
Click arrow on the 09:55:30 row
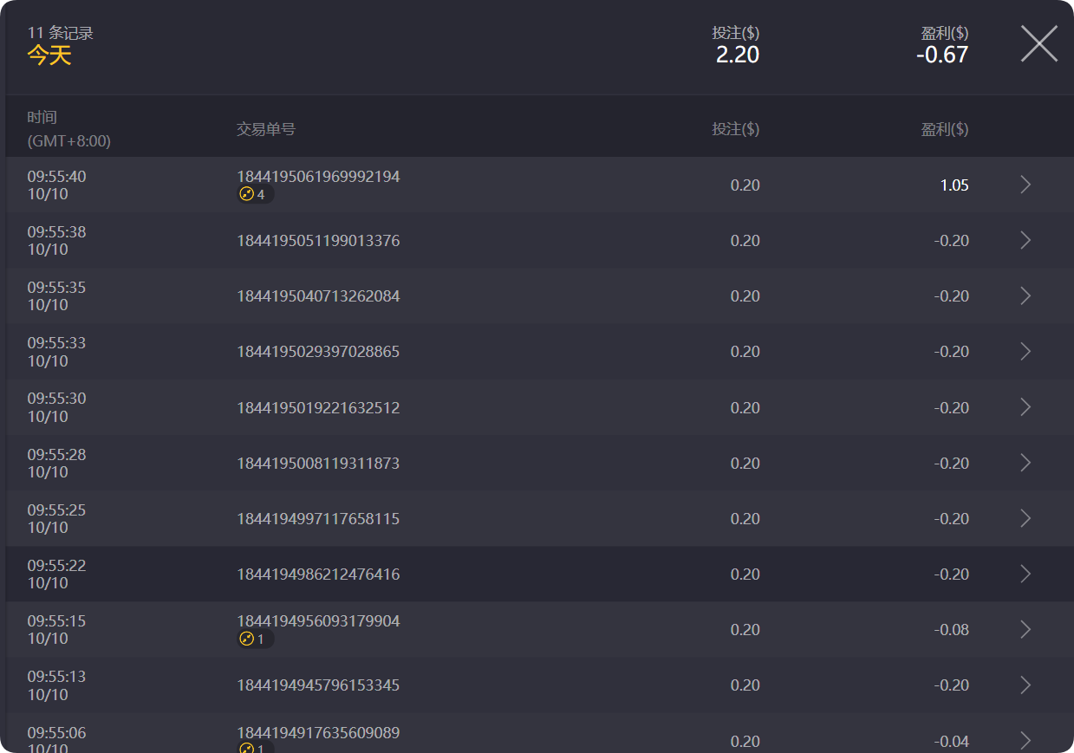pos(1025,407)
